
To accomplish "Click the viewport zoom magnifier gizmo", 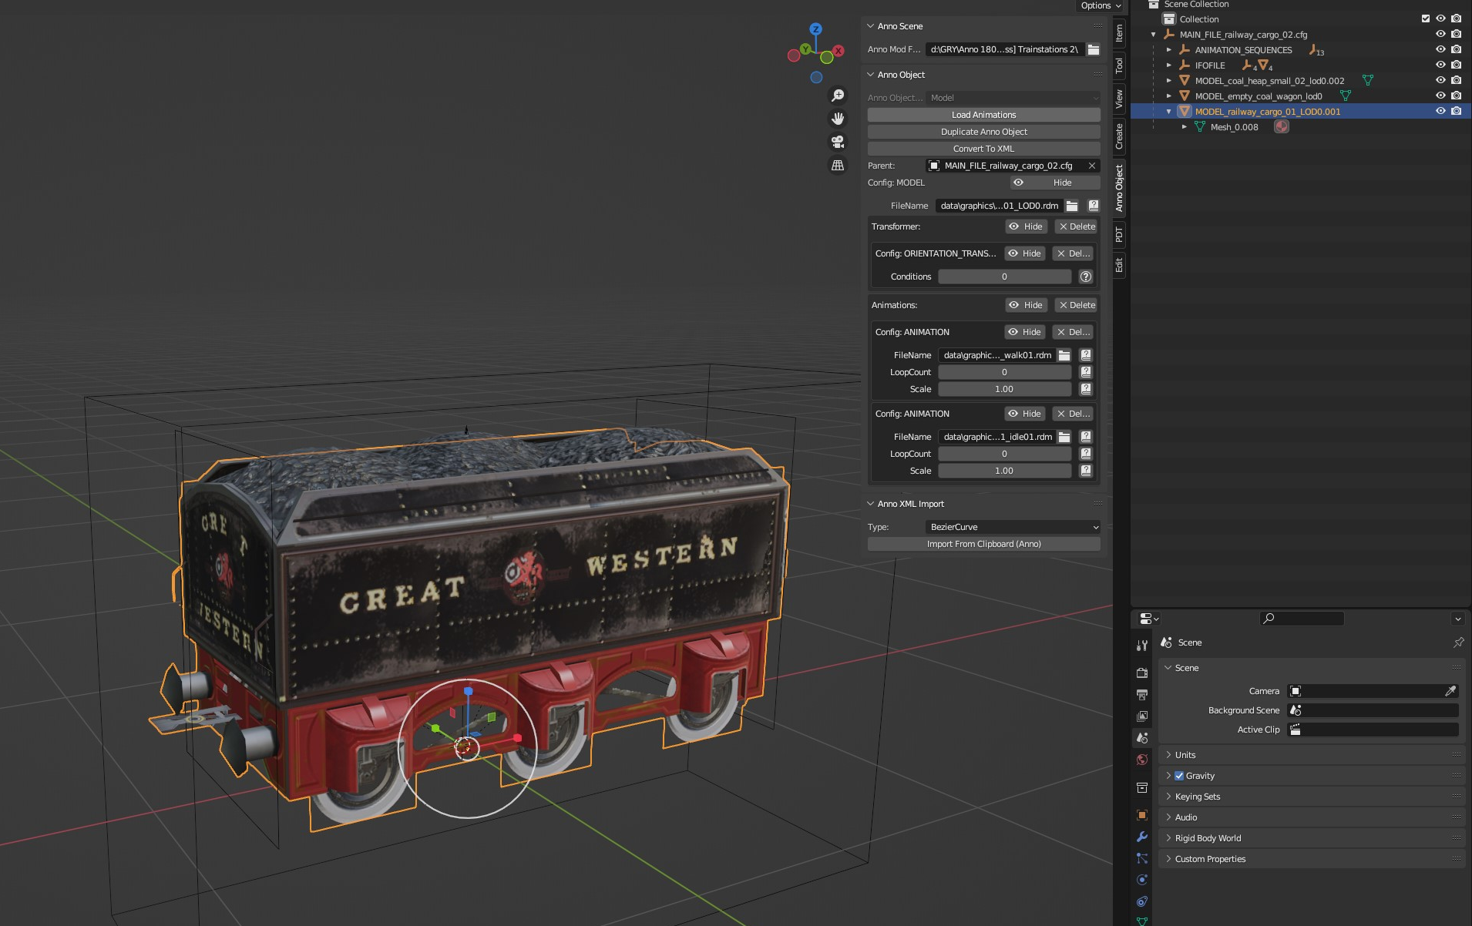I will [x=838, y=96].
